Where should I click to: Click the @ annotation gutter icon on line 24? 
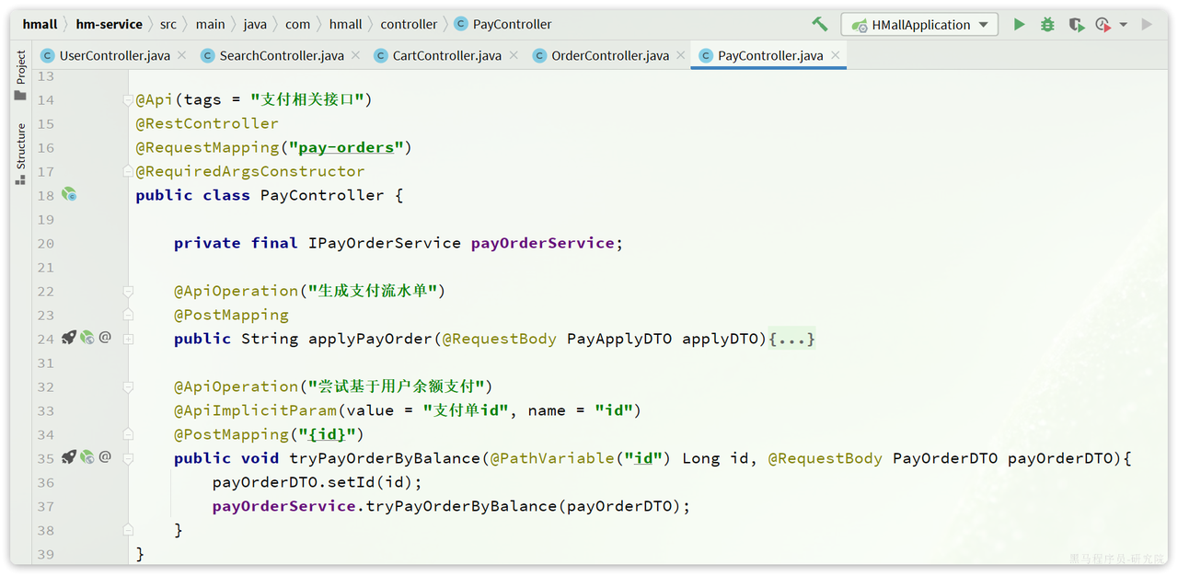[x=105, y=339]
